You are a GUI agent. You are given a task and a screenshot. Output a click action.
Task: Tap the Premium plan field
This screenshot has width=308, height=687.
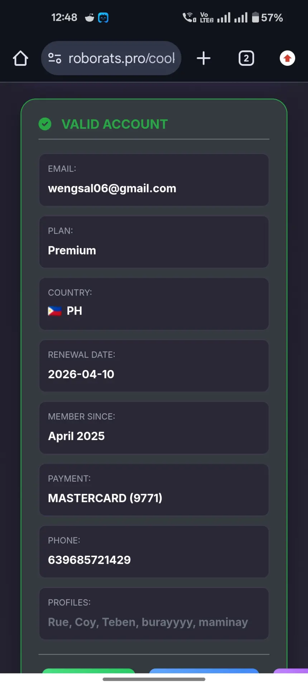click(154, 242)
